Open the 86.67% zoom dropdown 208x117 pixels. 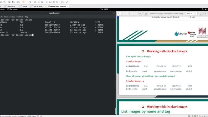click(x=191, y=14)
